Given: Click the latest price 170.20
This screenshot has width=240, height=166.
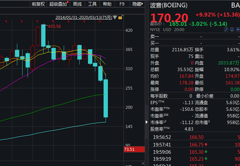Looking at the screenshot, I should pyautogui.click(x=169, y=18).
